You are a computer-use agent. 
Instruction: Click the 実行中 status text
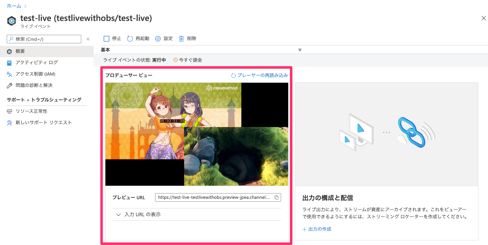tap(159, 60)
